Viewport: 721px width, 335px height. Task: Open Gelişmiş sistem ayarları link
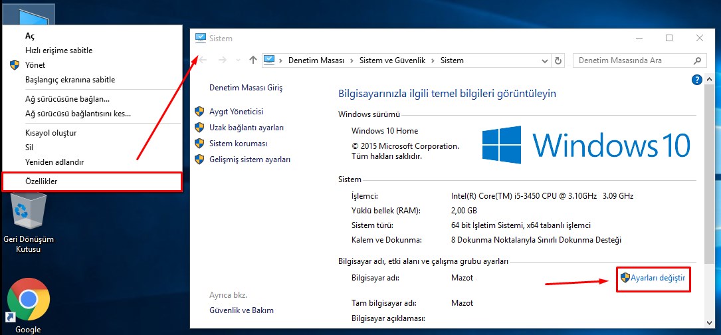[249, 160]
